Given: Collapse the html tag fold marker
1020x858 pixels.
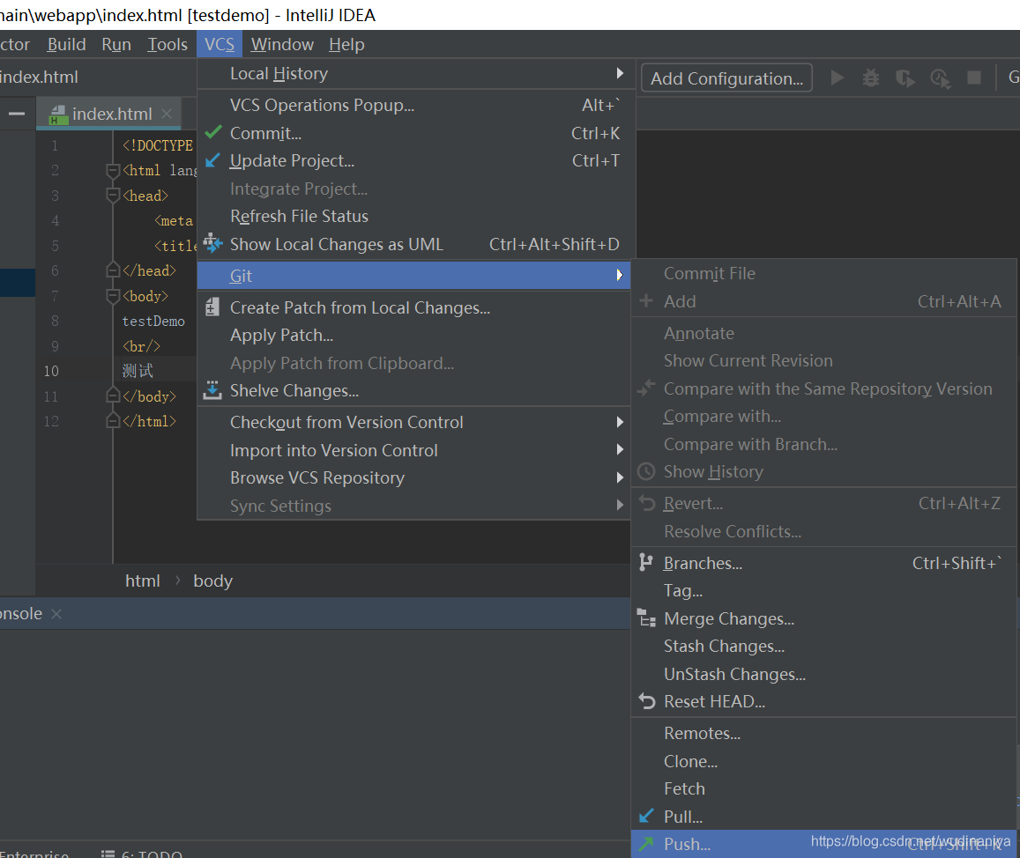Looking at the screenshot, I should [113, 170].
